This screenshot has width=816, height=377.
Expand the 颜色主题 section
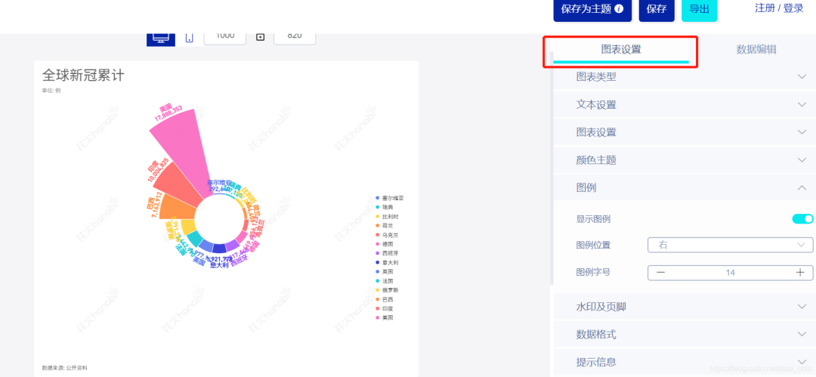683,160
